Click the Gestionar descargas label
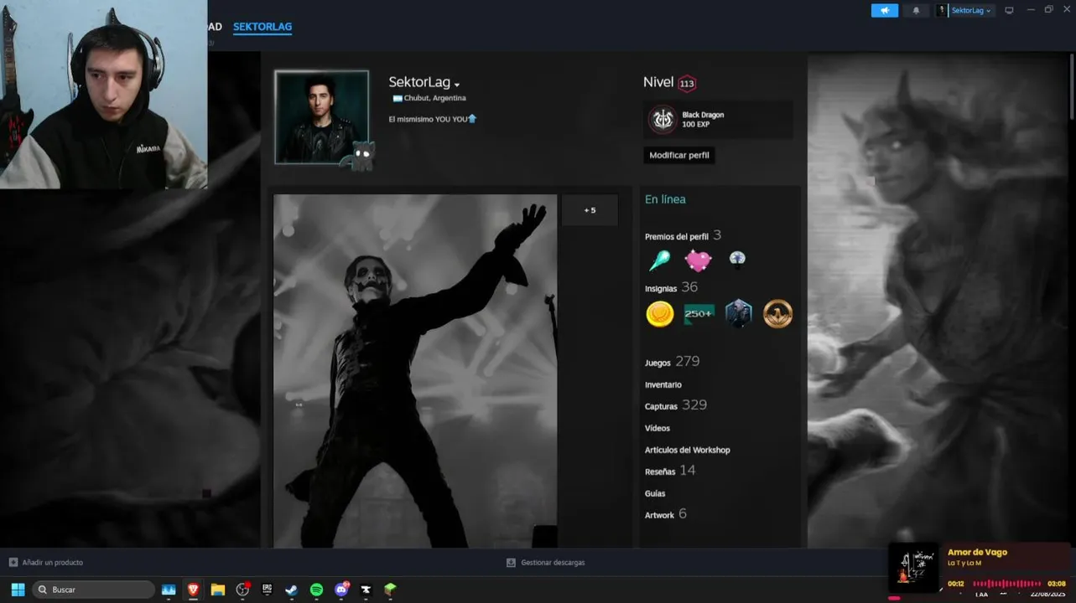The width and height of the screenshot is (1076, 603). [x=553, y=563]
